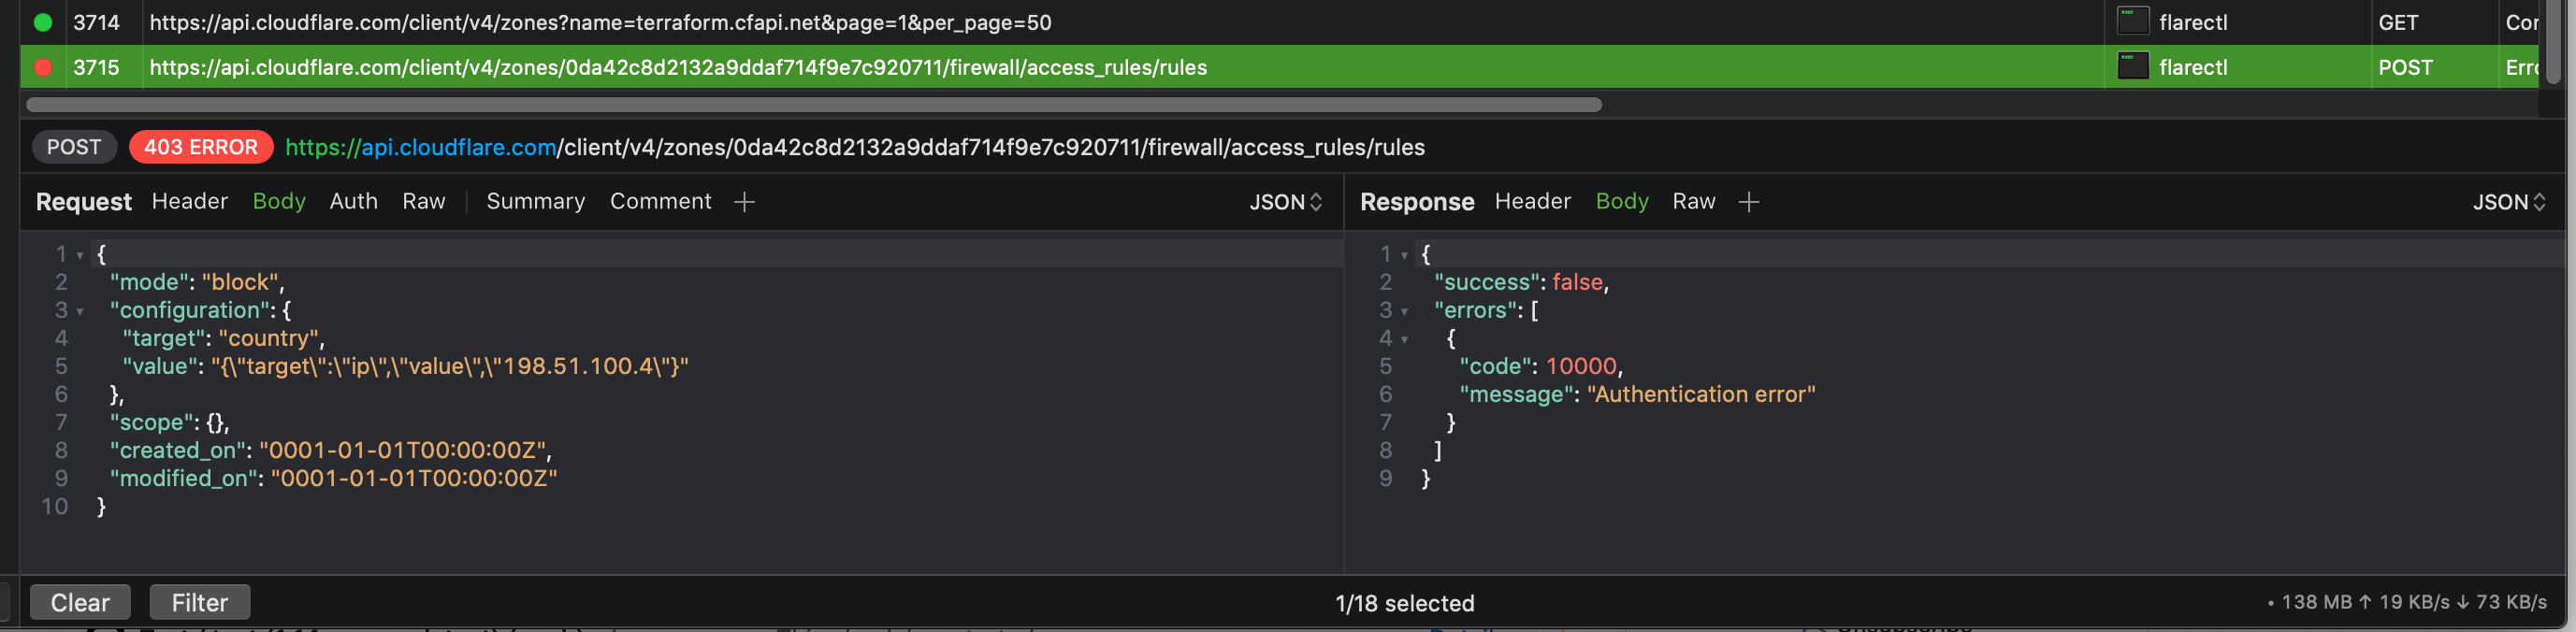Click the Response panel title
The width and height of the screenshot is (2576, 632).
(x=1417, y=202)
